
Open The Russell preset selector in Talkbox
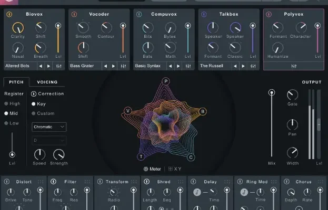pyautogui.click(x=212, y=66)
